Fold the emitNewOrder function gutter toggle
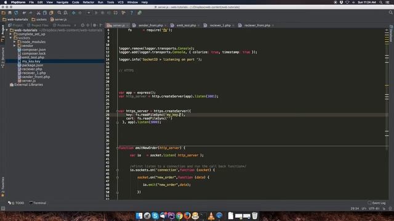The image size is (394, 221). coord(118,148)
